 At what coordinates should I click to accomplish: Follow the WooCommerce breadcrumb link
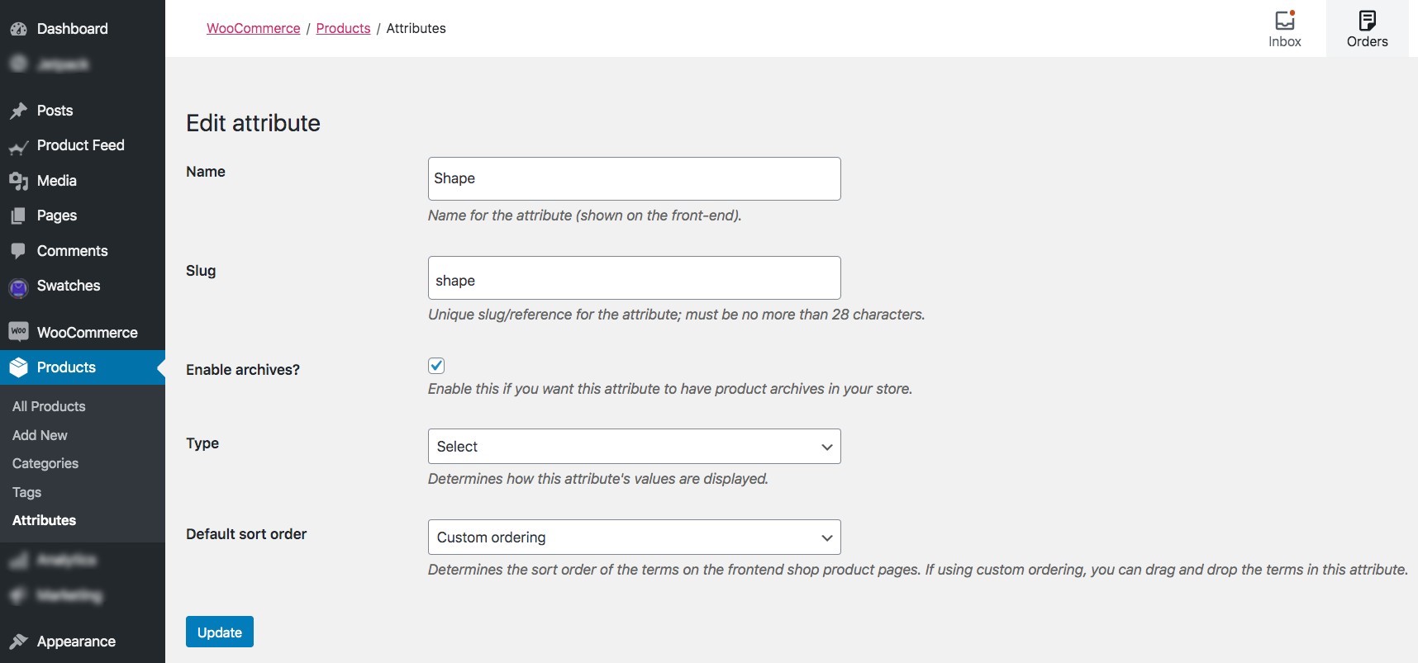(253, 28)
